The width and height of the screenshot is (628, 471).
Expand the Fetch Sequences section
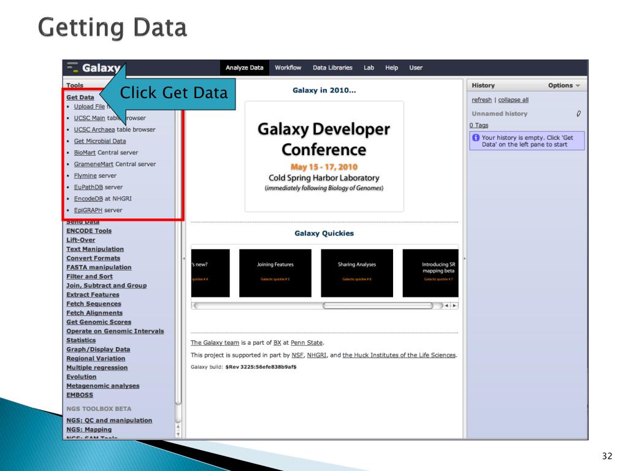coord(94,304)
